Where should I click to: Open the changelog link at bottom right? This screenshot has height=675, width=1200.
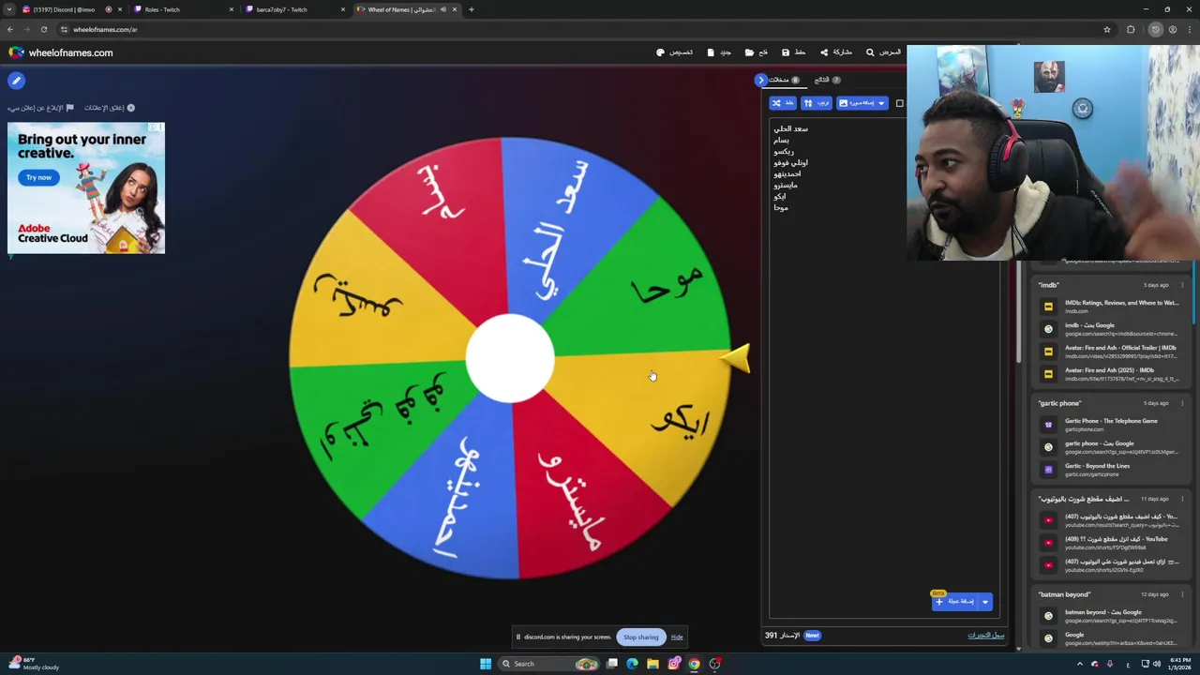(985, 636)
